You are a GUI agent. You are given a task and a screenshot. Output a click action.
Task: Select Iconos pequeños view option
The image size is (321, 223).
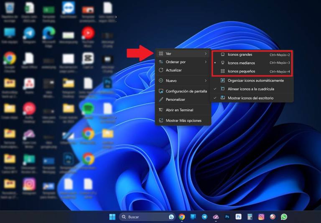click(x=241, y=71)
